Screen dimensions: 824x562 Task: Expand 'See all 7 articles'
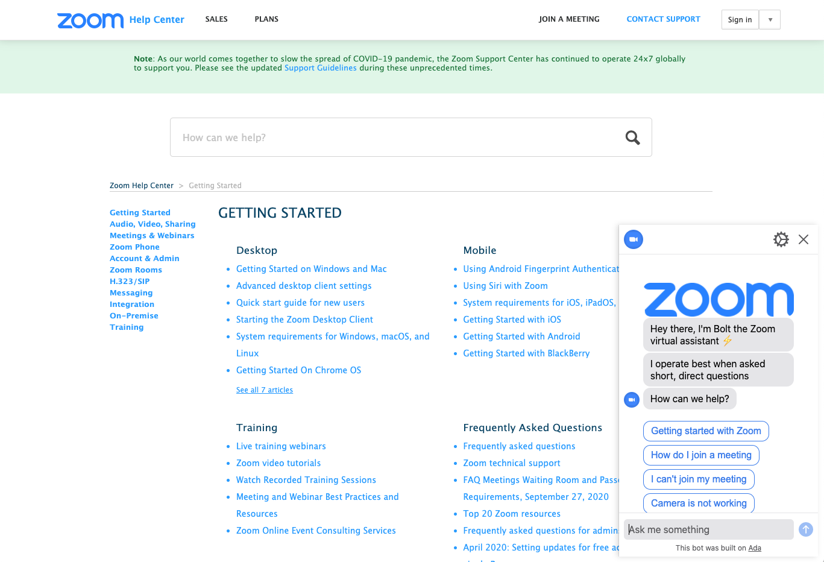[264, 390]
